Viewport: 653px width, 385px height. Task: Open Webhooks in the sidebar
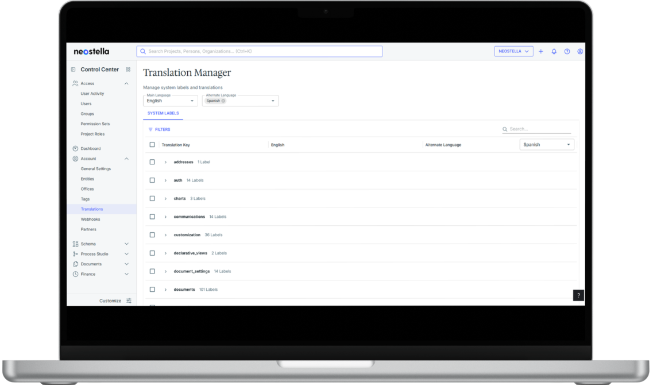click(x=90, y=220)
